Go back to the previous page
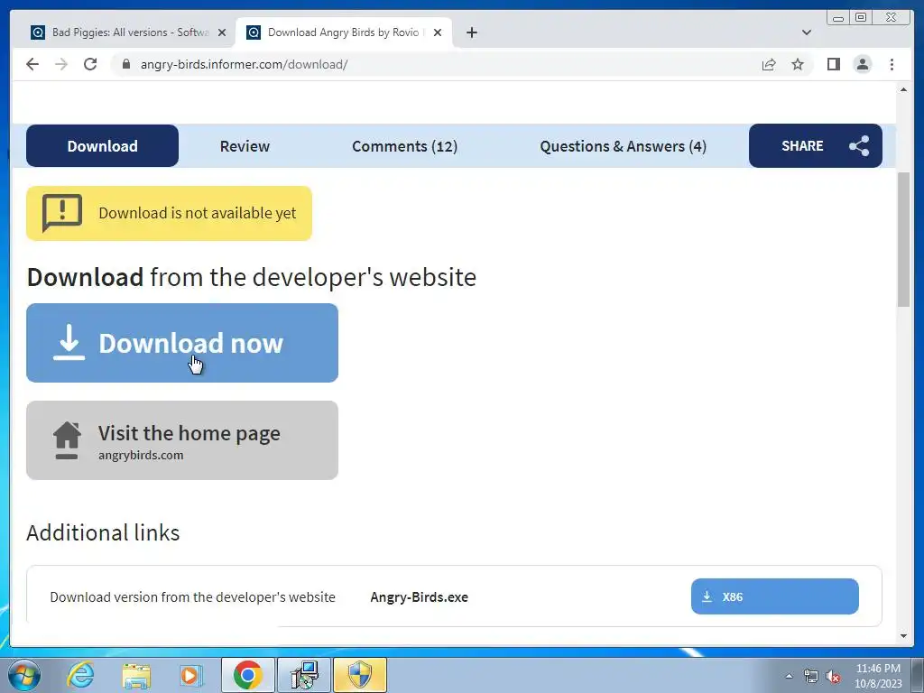The image size is (924, 693). click(32, 64)
